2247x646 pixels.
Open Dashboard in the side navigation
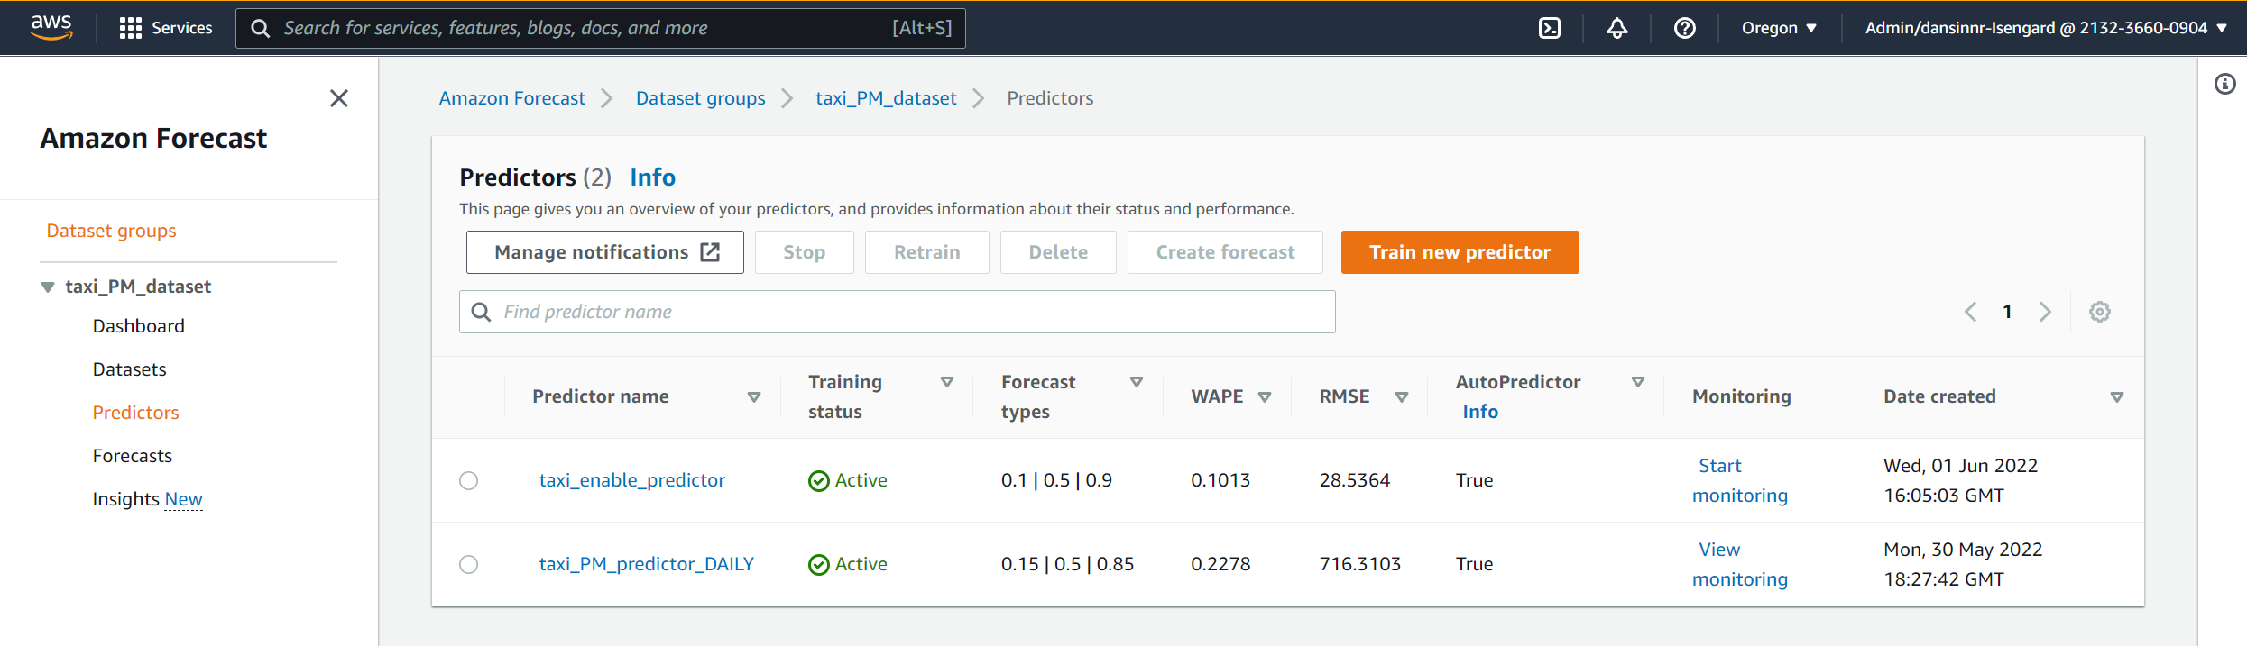[x=138, y=326]
